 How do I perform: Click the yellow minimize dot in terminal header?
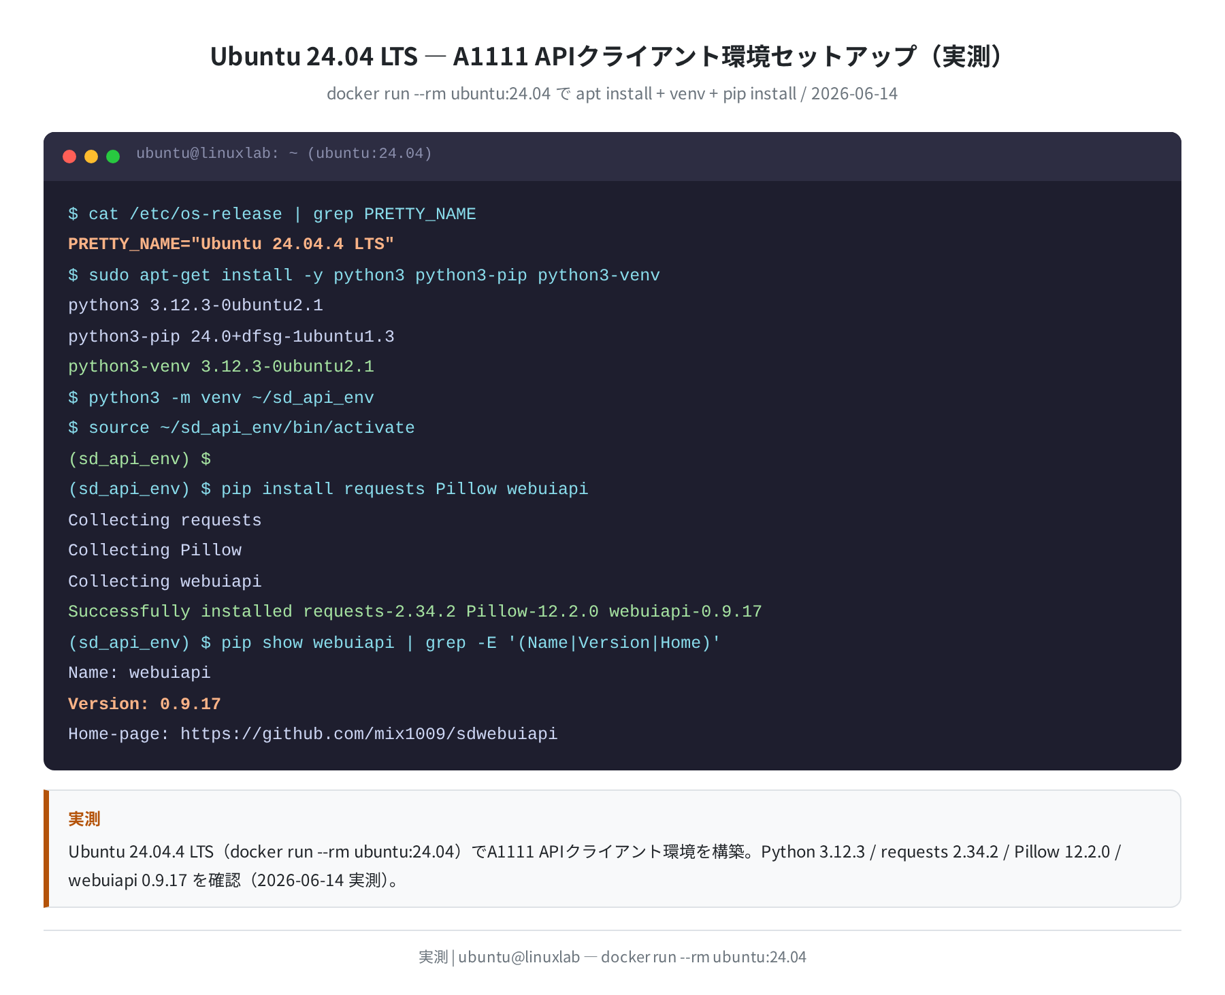tap(91, 157)
